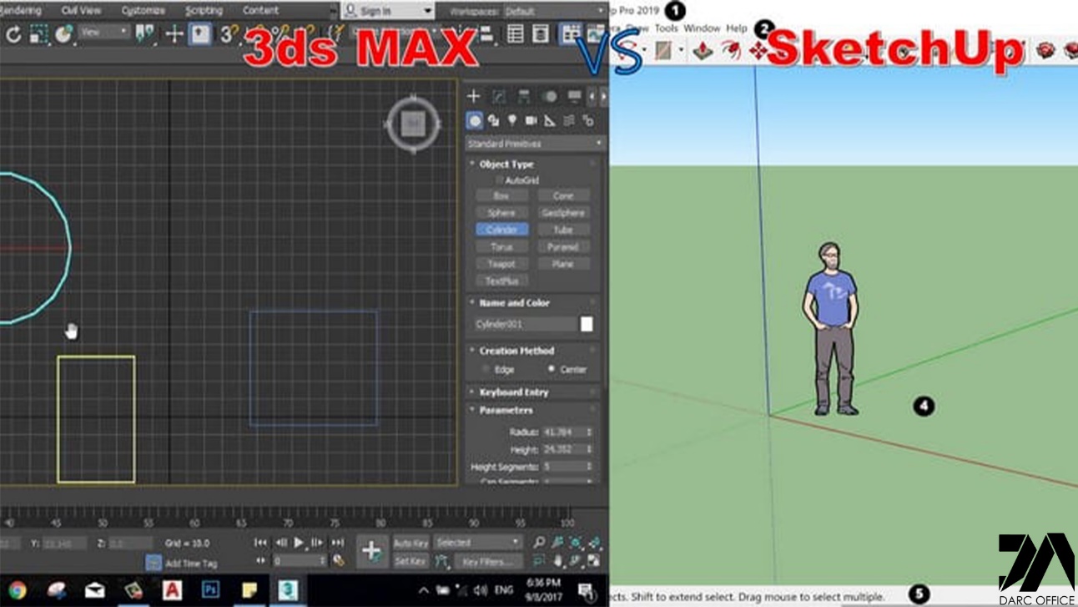Viewport: 1078px width, 607px height.
Task: Toggle keyboard shortcut override icon
Action: coord(200,34)
